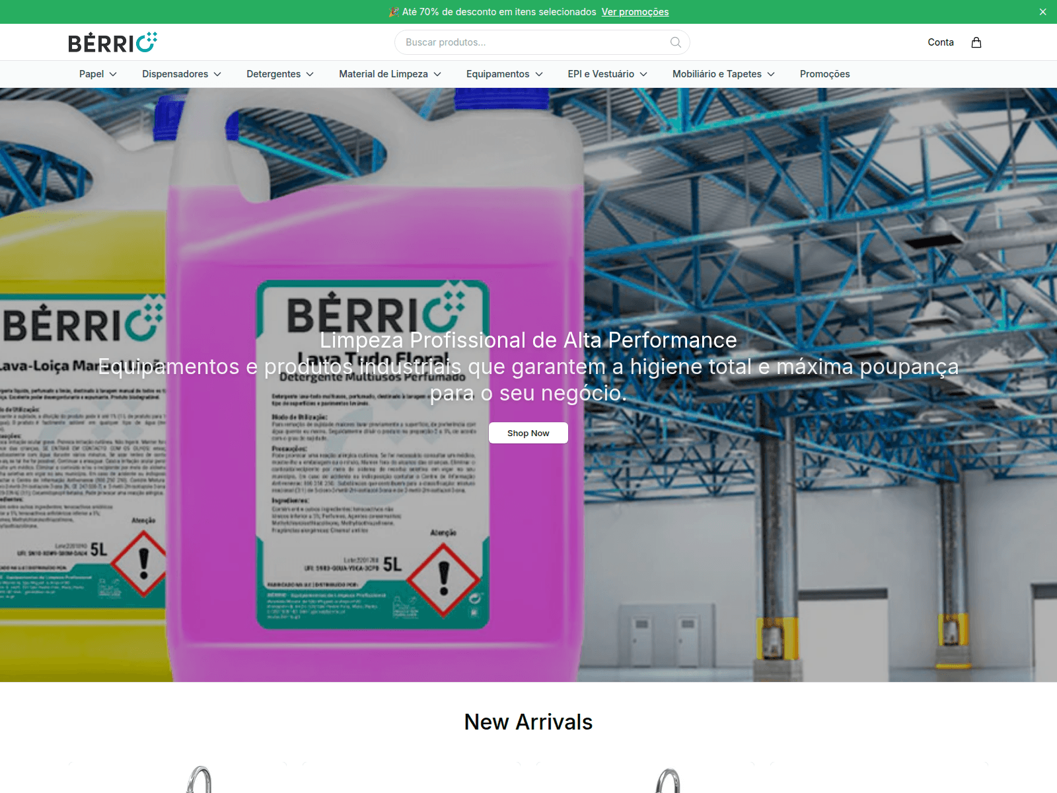Expand the Detergentes menu
The width and height of the screenshot is (1057, 793).
280,74
